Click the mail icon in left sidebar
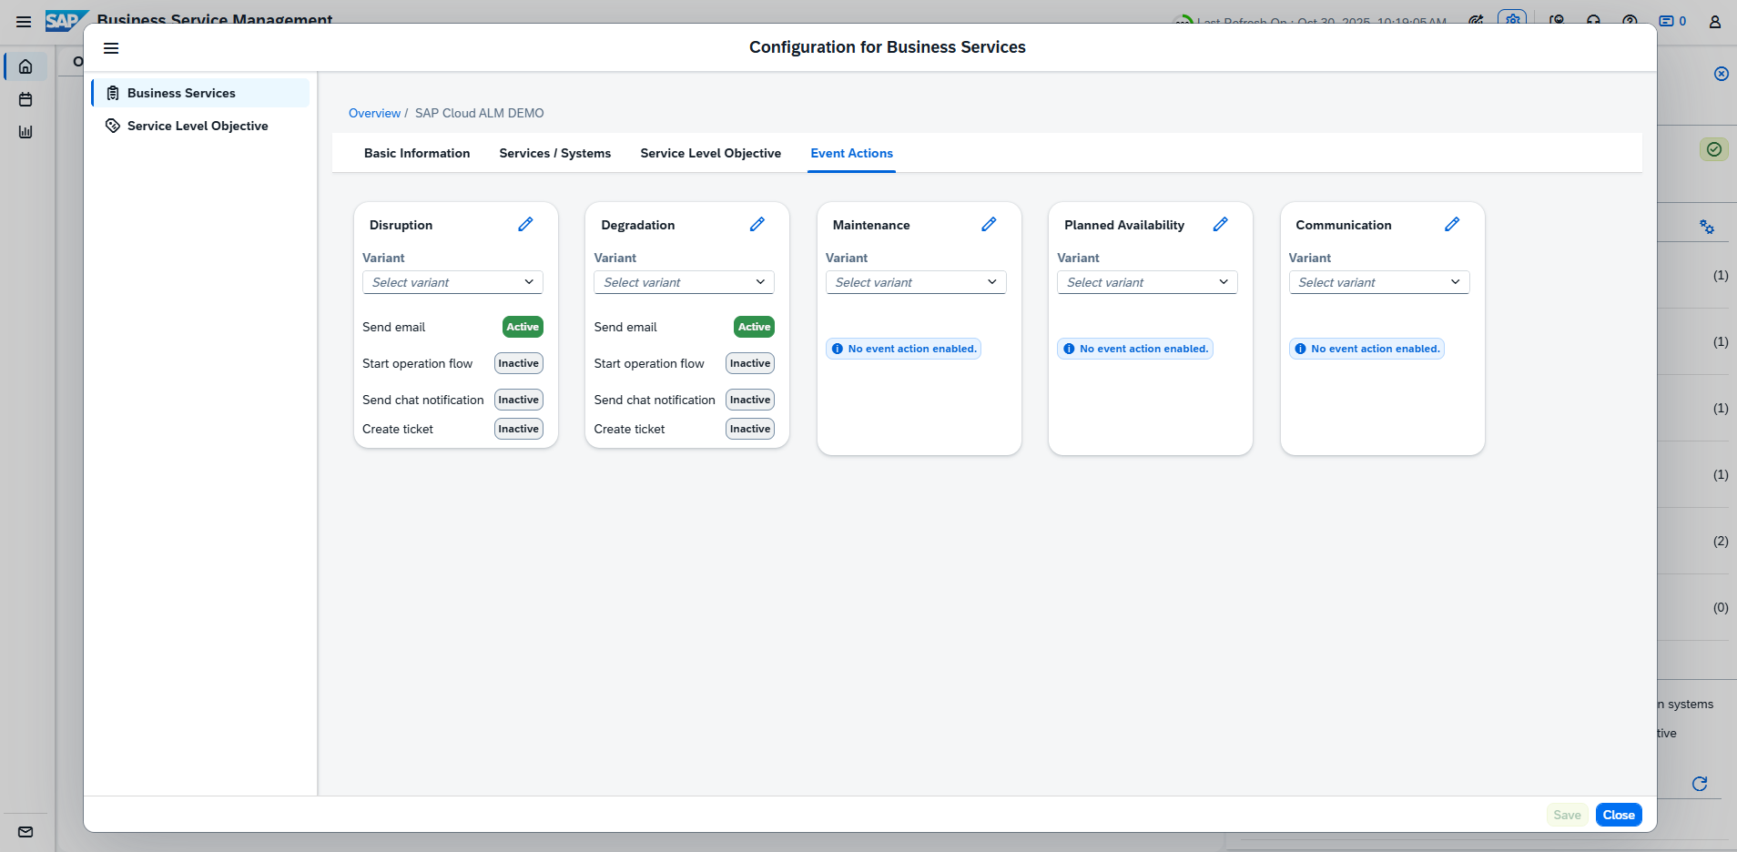Image resolution: width=1737 pixels, height=852 pixels. point(25,831)
